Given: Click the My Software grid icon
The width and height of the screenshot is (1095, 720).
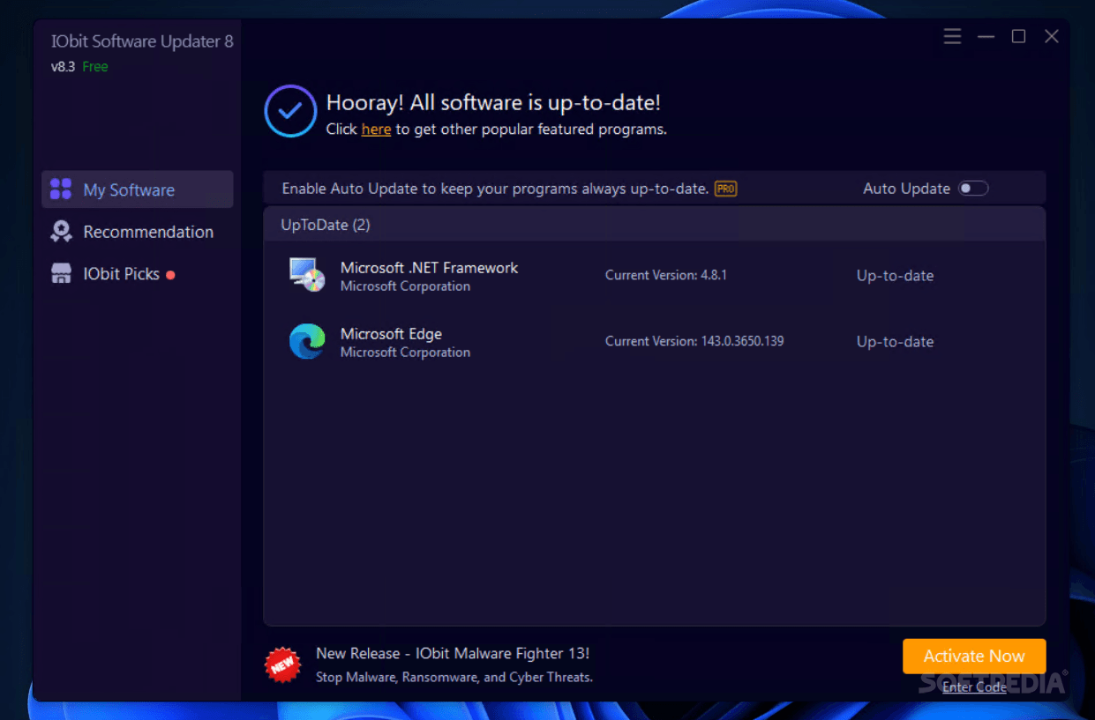Looking at the screenshot, I should click(x=61, y=189).
